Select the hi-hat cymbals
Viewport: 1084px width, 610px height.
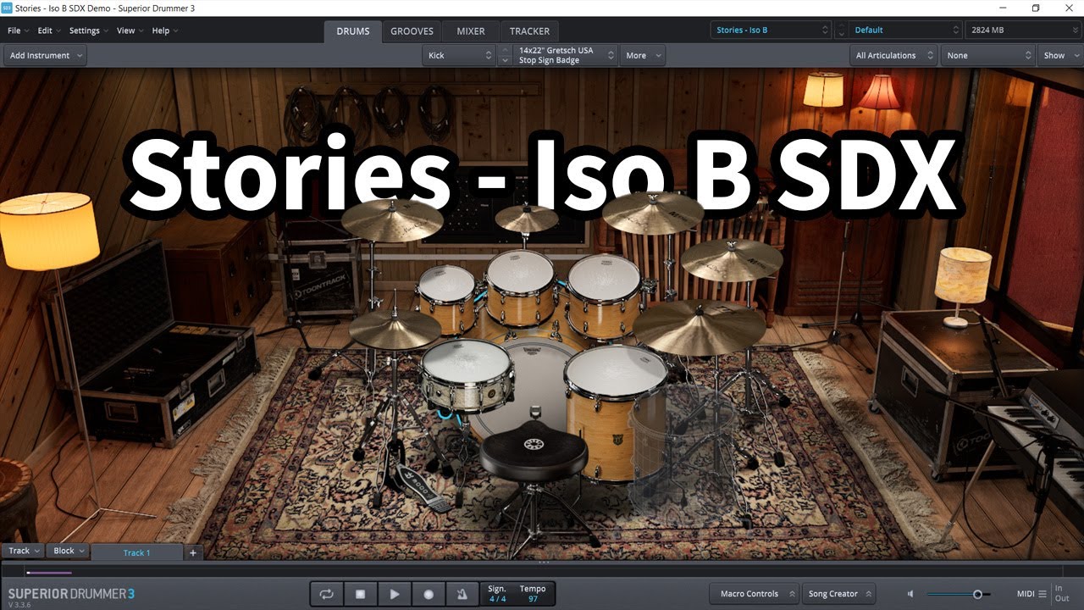point(395,329)
